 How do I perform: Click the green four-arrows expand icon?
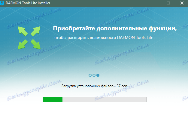tap(29, 38)
